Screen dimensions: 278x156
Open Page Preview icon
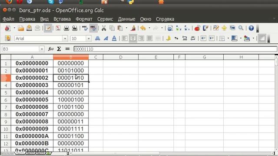click(x=75, y=28)
